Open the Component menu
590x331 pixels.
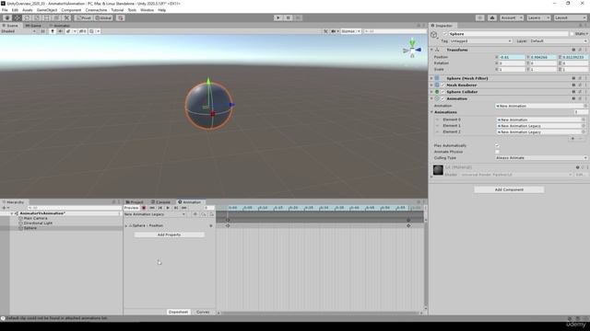[x=71, y=10]
